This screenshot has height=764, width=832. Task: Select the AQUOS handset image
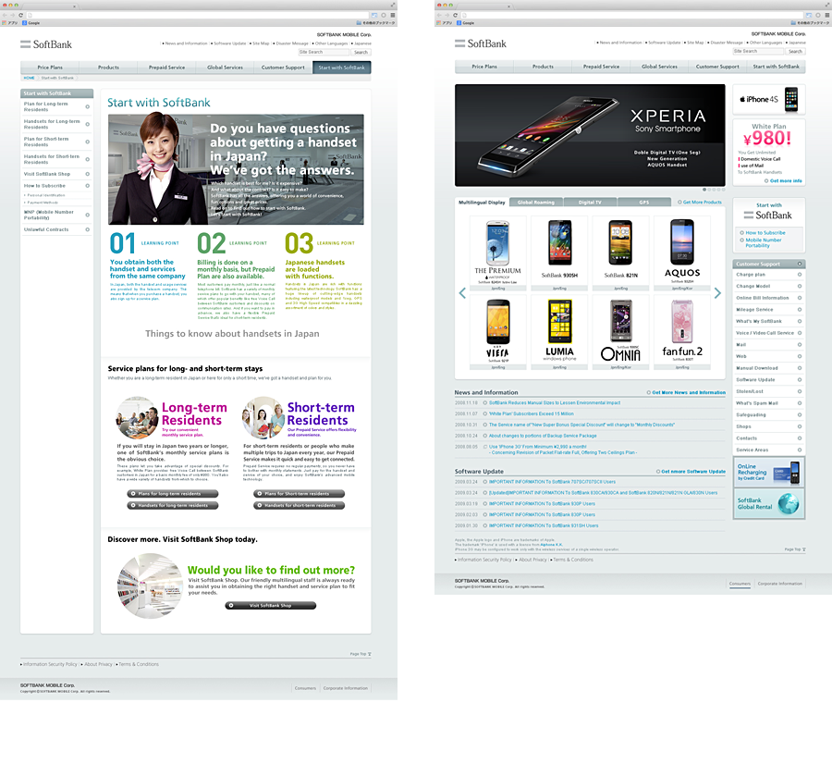(682, 250)
